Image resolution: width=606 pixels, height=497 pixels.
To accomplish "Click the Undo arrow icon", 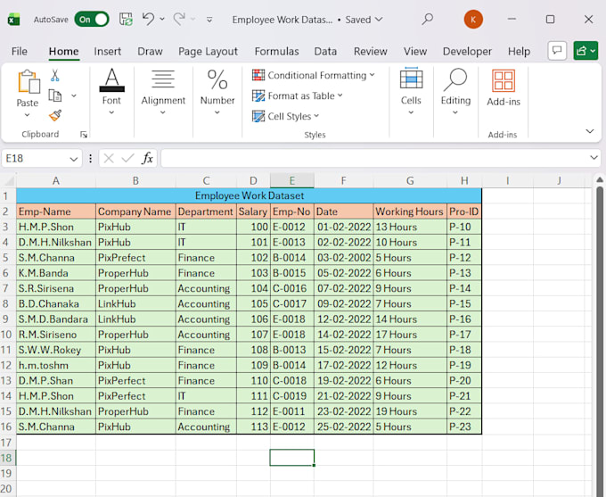I will coord(148,19).
